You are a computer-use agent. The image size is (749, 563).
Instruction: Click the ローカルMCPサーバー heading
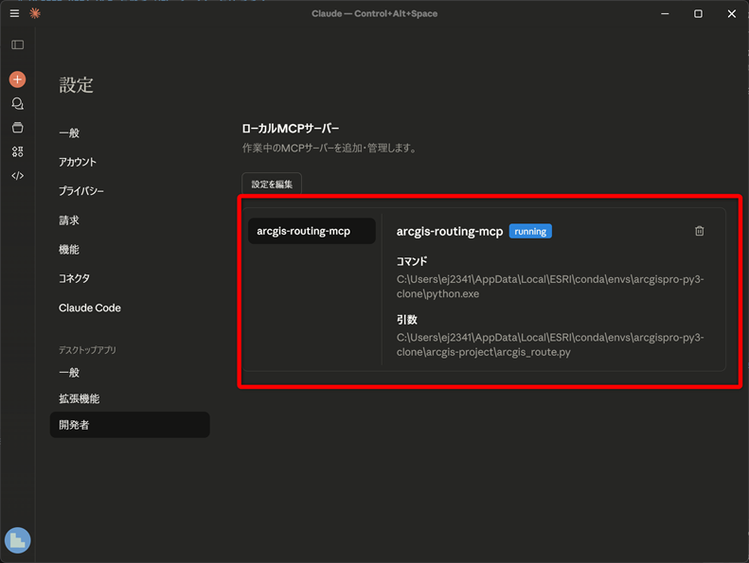(291, 129)
